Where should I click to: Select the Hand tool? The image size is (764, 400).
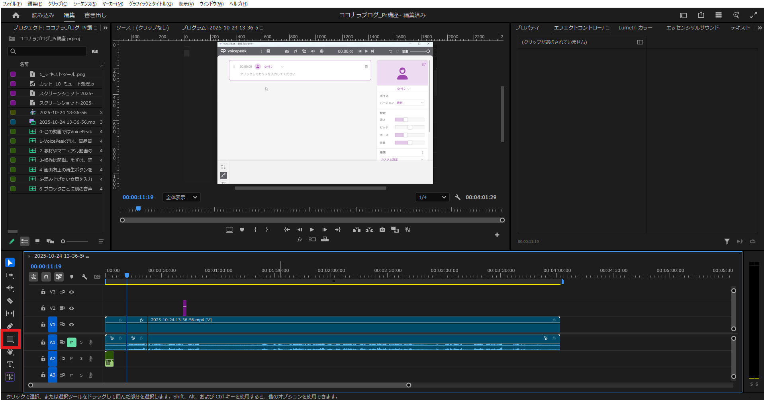click(x=10, y=352)
